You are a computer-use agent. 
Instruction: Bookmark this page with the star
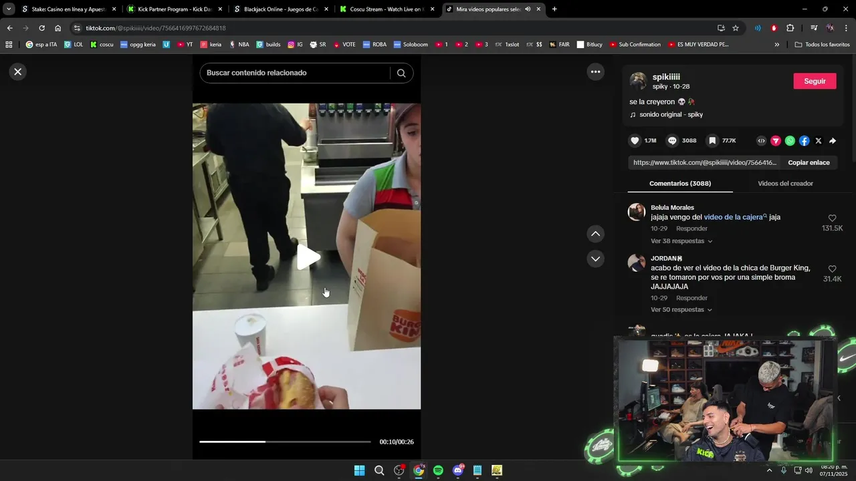pos(736,28)
